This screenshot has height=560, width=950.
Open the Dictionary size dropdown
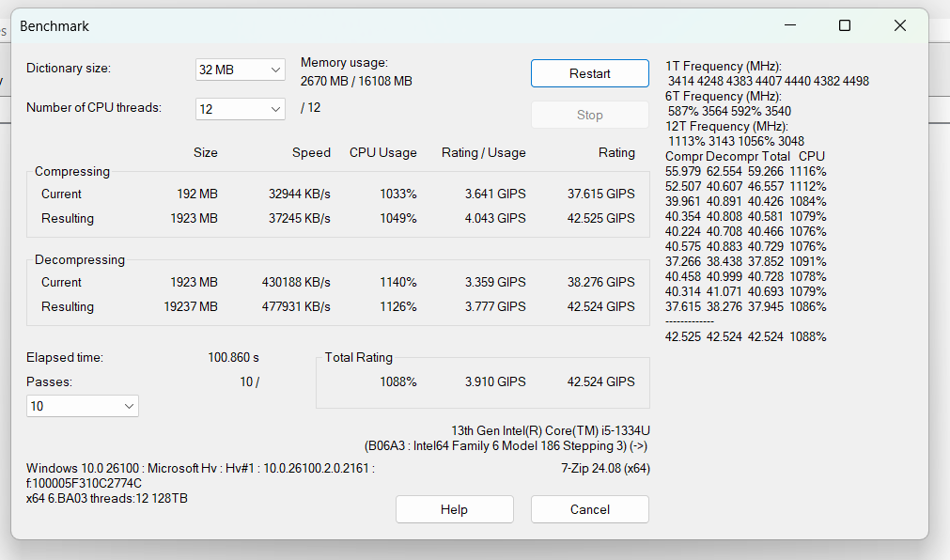240,70
